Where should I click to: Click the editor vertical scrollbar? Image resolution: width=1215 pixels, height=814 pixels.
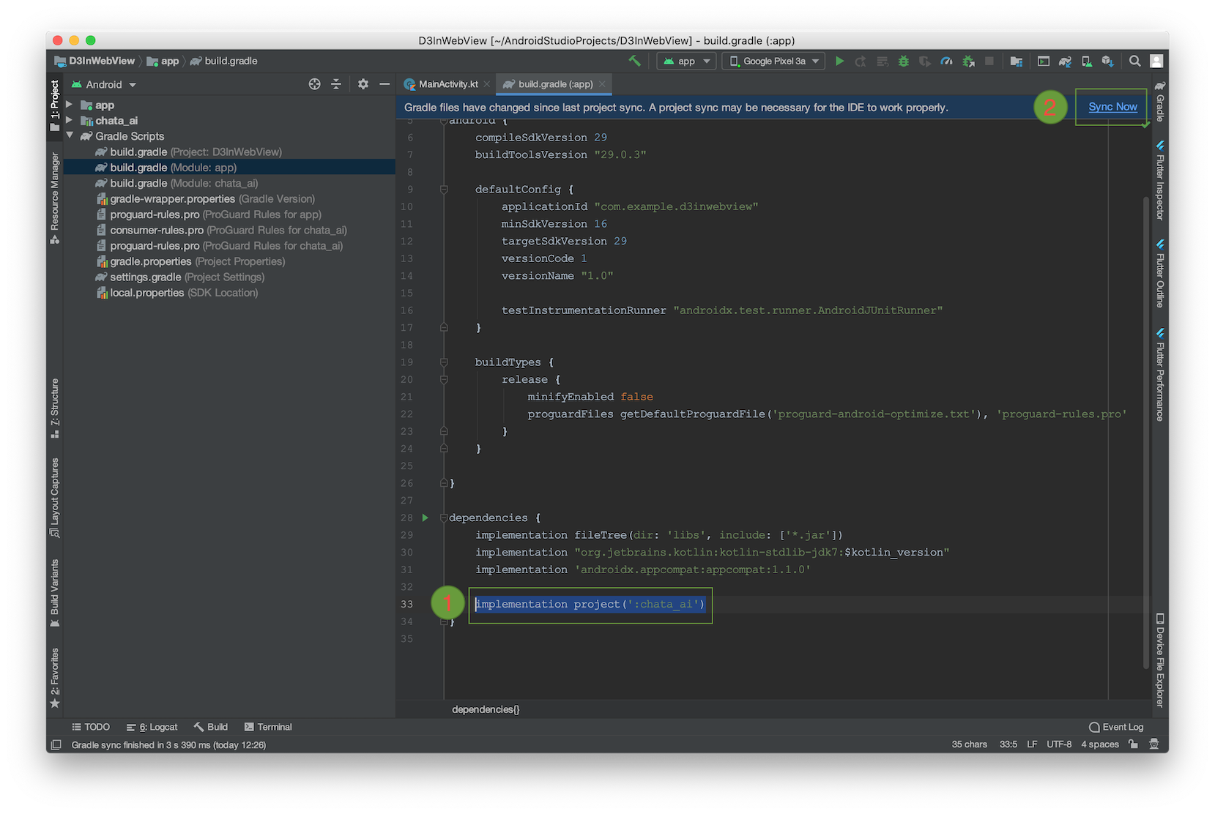[1146, 432]
